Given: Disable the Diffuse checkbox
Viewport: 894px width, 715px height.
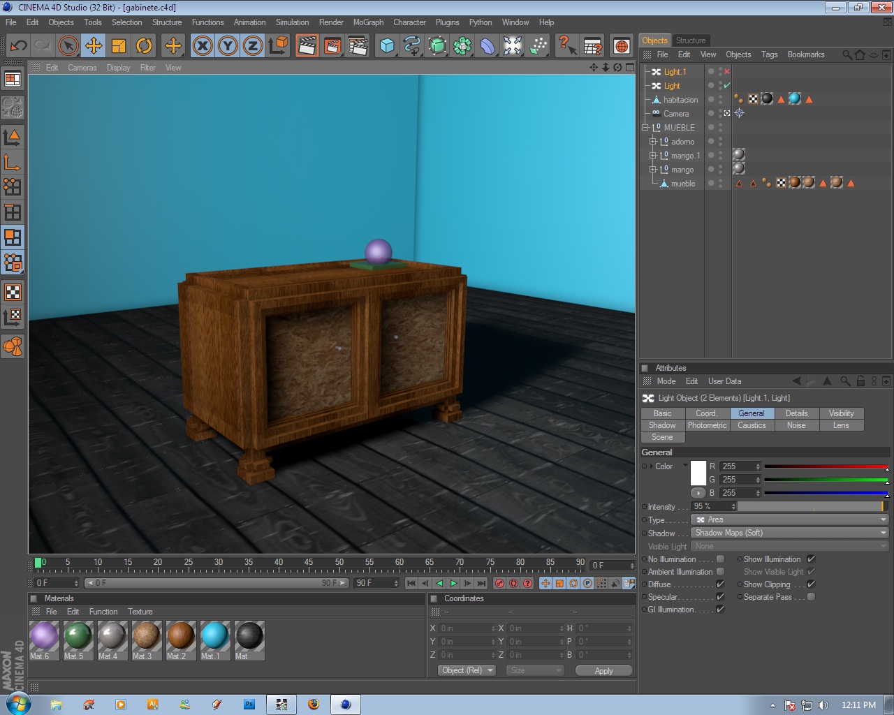Looking at the screenshot, I should pos(720,584).
